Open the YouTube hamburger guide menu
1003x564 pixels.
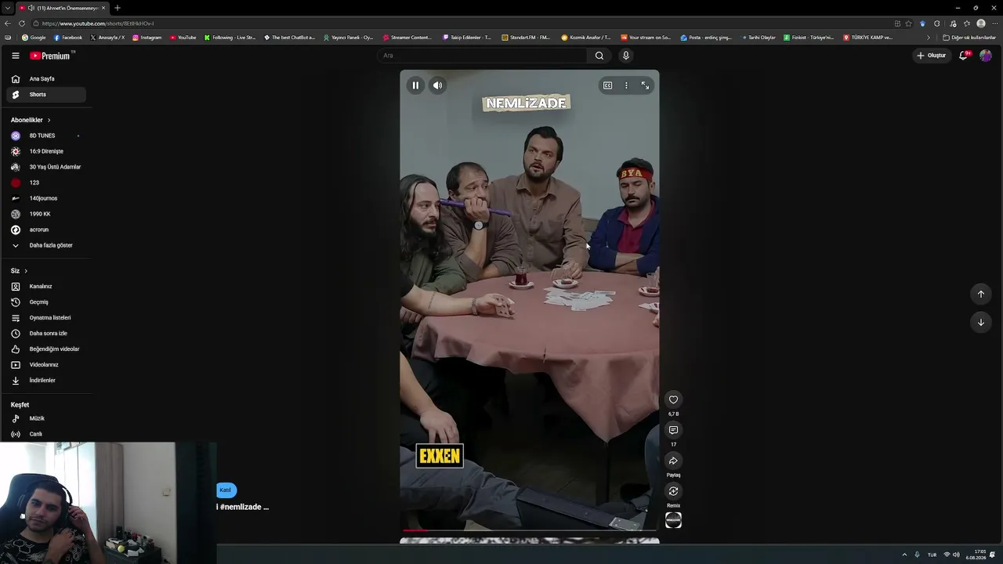coord(15,56)
